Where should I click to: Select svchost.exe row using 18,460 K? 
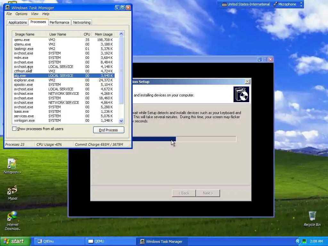click(x=64, y=98)
